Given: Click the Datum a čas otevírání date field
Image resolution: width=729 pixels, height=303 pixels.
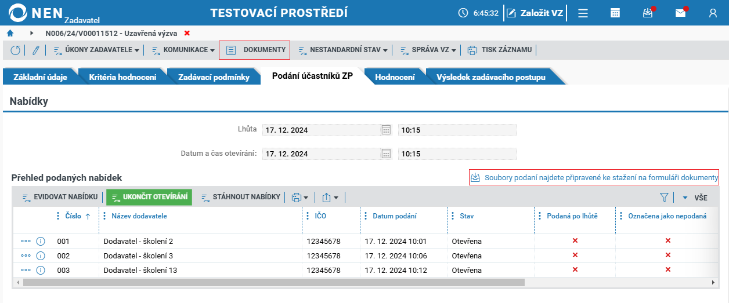Looking at the screenshot, I should point(321,154).
